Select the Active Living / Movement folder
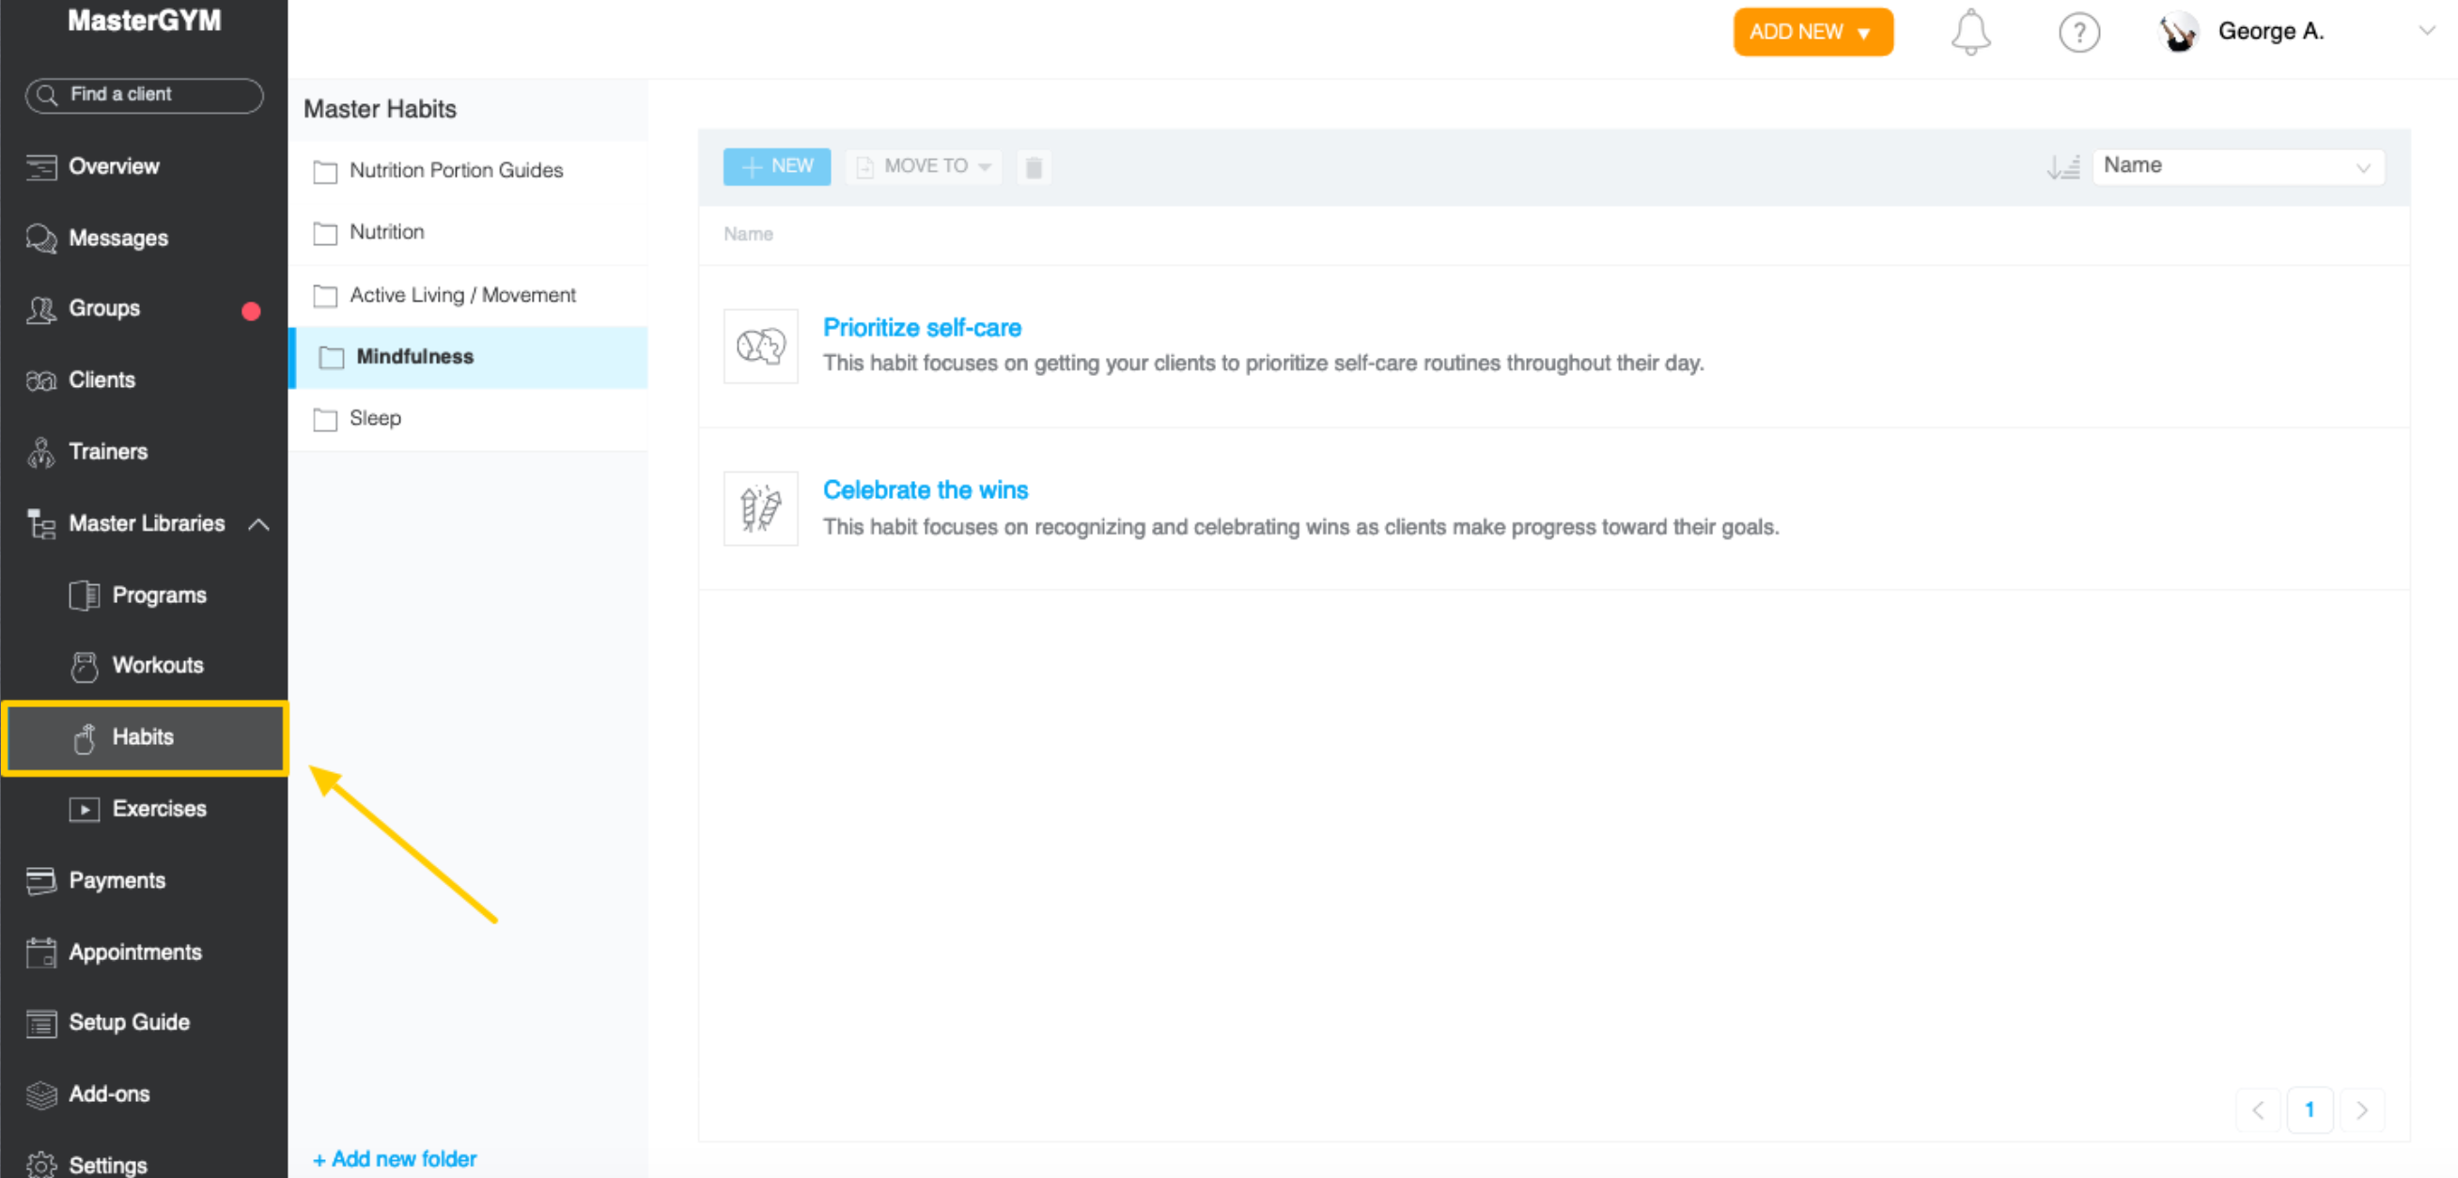Screen dimensions: 2458x1178 pos(469,296)
